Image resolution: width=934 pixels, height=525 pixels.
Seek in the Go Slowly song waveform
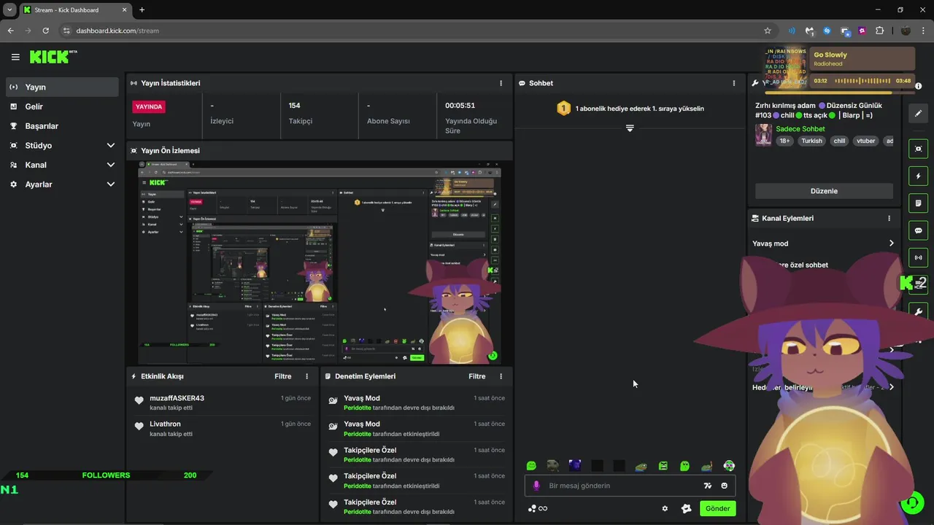point(862,81)
